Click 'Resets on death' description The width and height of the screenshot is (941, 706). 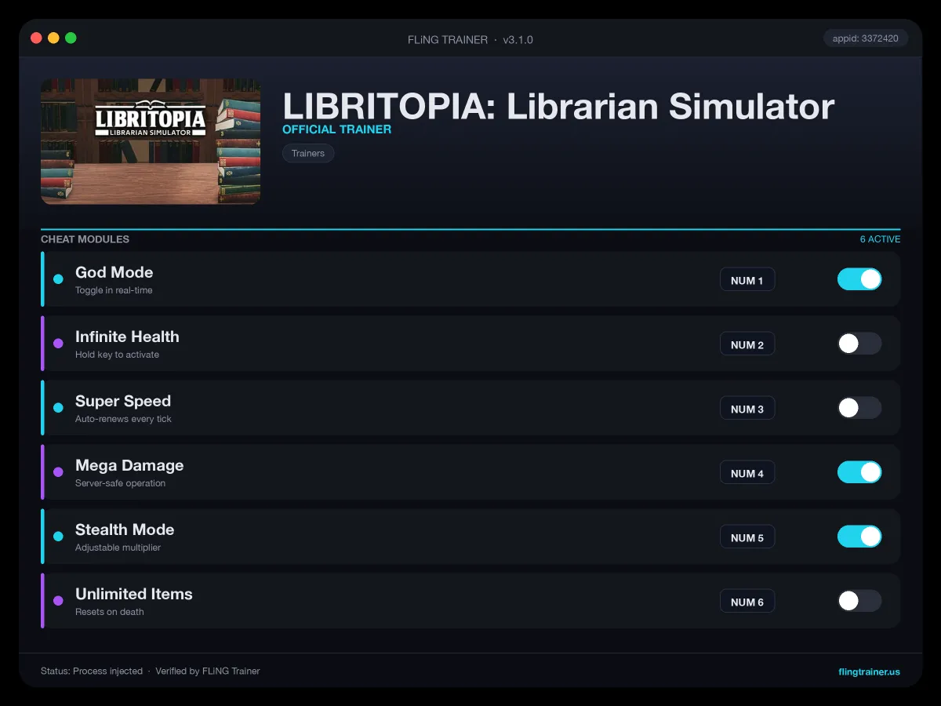tap(109, 612)
